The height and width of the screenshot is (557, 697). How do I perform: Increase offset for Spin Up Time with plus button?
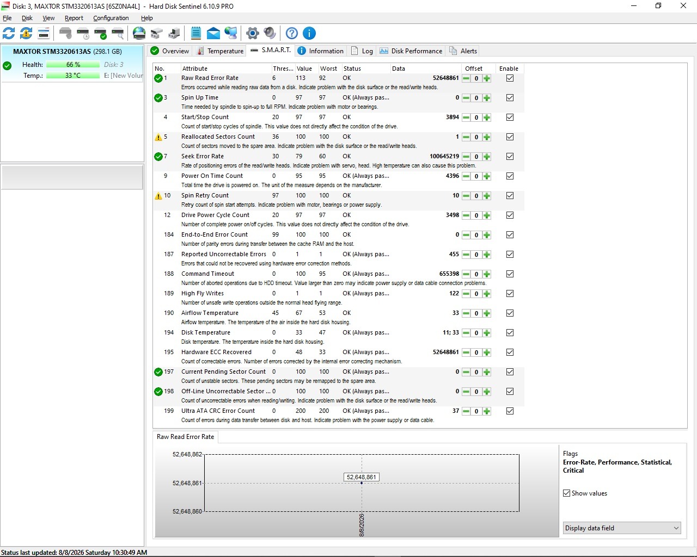487,98
